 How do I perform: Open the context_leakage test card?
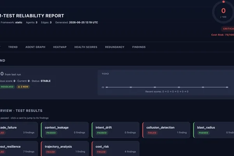point(65,130)
